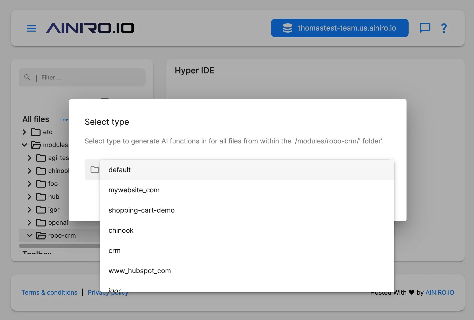This screenshot has height=320, width=474.
Task: Expand the etc folder chevron
Action: pyautogui.click(x=24, y=132)
